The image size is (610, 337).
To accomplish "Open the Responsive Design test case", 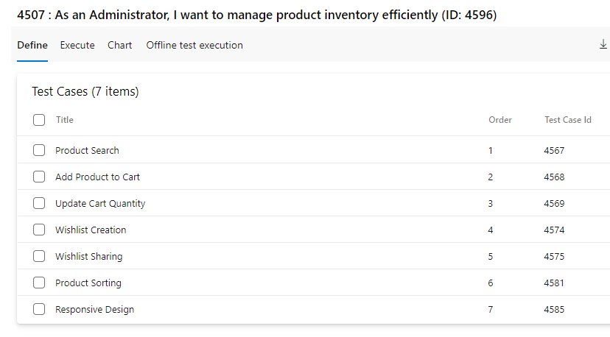I will pos(94,309).
